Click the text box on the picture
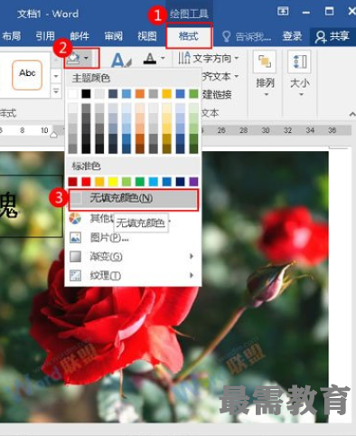The width and height of the screenshot is (356, 436). coord(32,205)
